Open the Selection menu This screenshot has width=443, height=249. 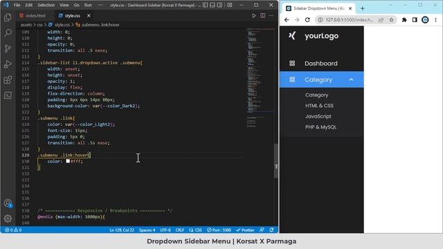click(x=46, y=5)
